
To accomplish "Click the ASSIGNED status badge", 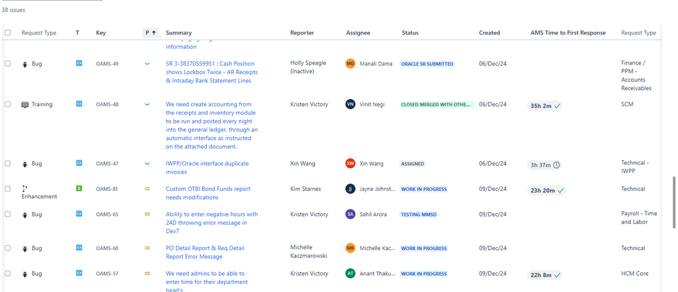I will coord(412,164).
